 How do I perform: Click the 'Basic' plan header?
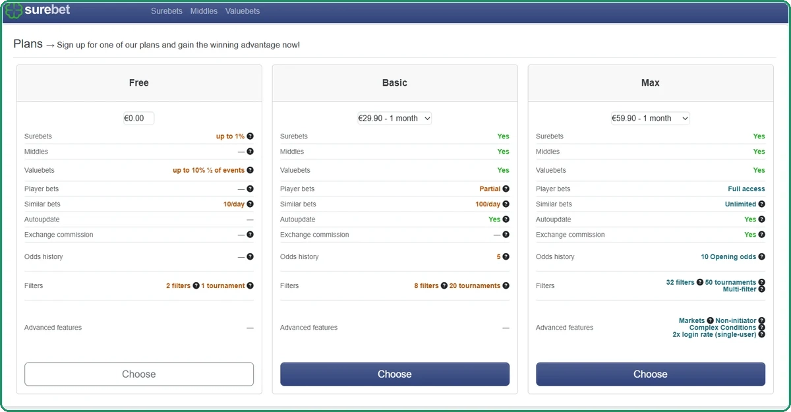pos(395,83)
